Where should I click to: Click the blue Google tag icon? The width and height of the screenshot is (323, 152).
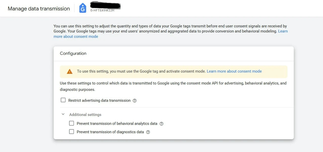(x=83, y=8)
